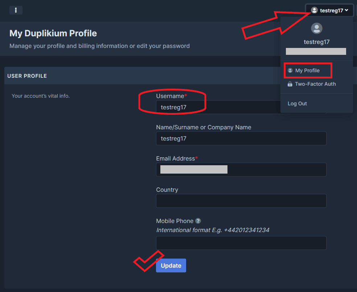The image size is (357, 292).
Task: Focus the Username input field
Action: pos(218,107)
